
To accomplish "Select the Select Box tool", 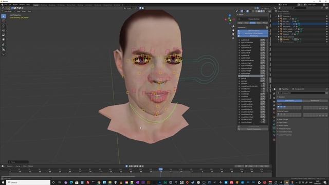I will pyautogui.click(x=4, y=16).
